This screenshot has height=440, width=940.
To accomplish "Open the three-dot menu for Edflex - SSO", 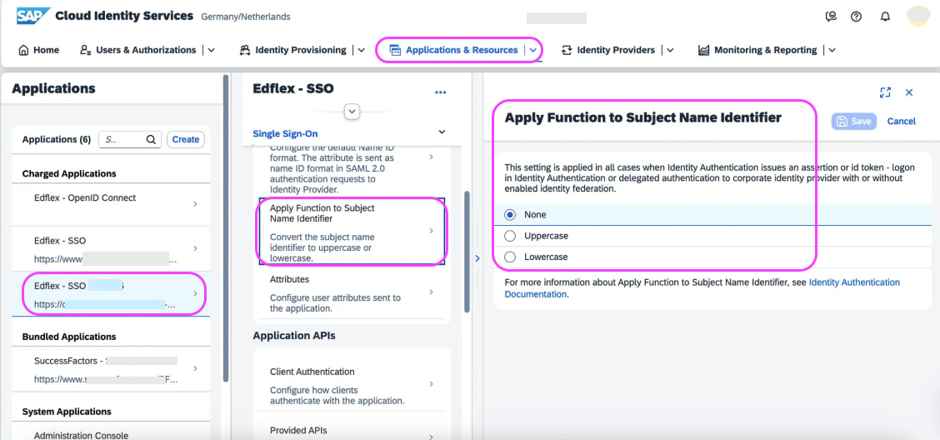I will pyautogui.click(x=441, y=92).
